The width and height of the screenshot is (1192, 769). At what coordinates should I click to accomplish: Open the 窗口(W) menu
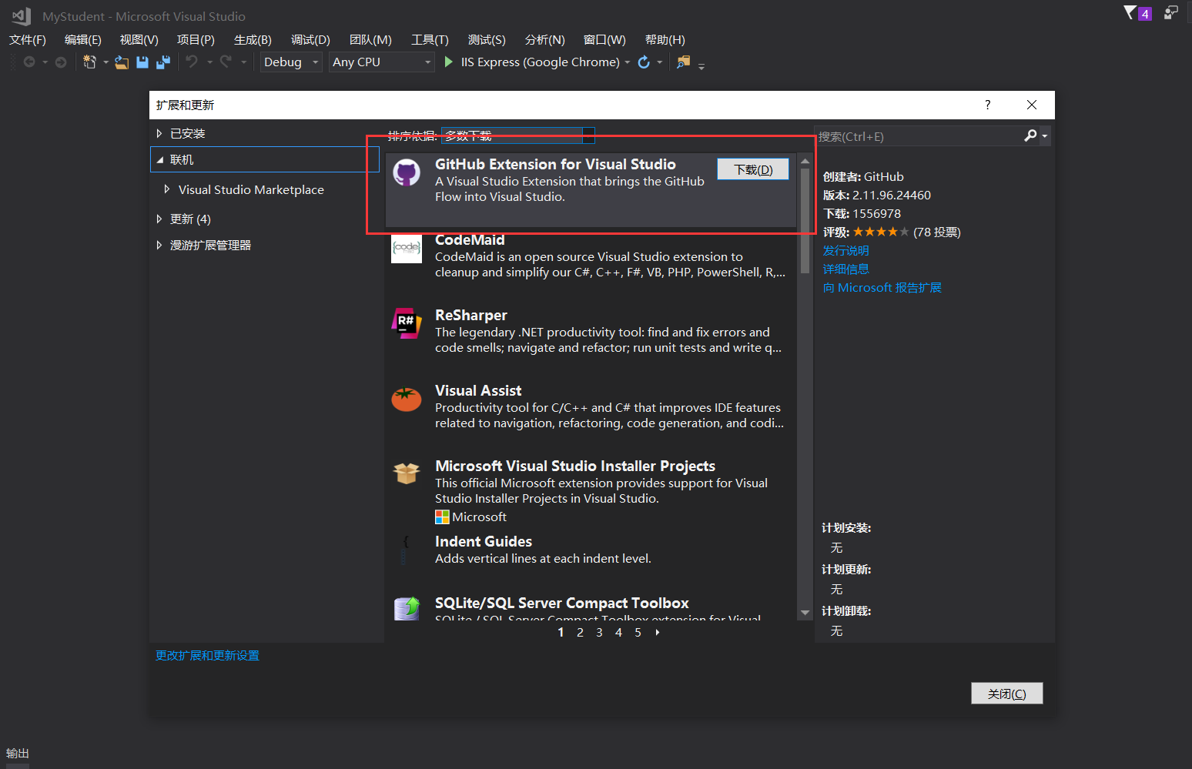pyautogui.click(x=604, y=40)
